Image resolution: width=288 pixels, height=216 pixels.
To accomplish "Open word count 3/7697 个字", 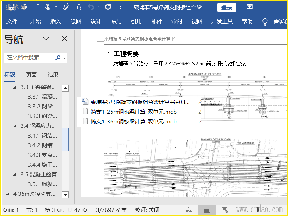I will [x=111, y=210].
